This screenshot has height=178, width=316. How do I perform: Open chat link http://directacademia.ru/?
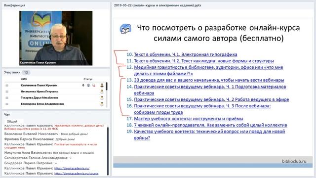tap(72, 168)
